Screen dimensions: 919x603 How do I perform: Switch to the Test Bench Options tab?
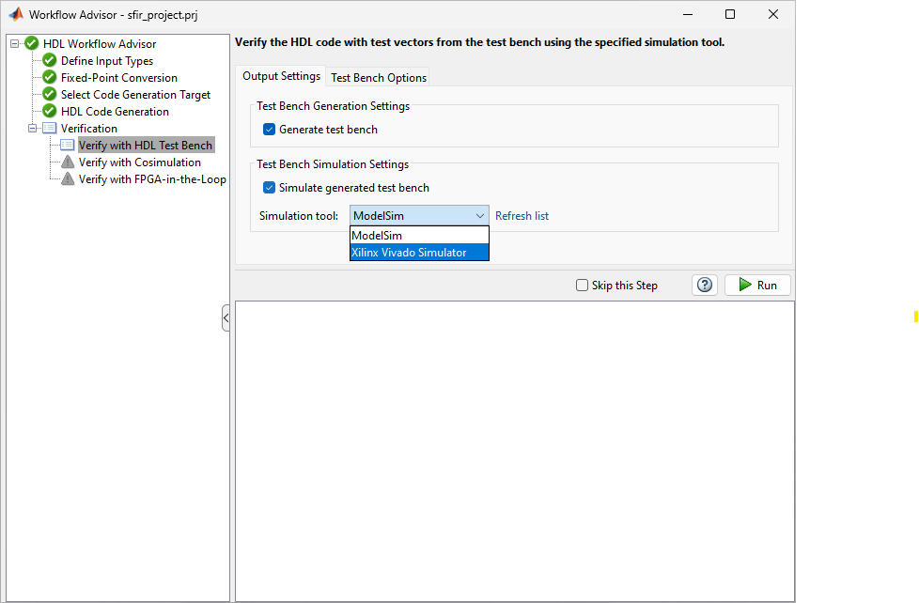point(379,78)
